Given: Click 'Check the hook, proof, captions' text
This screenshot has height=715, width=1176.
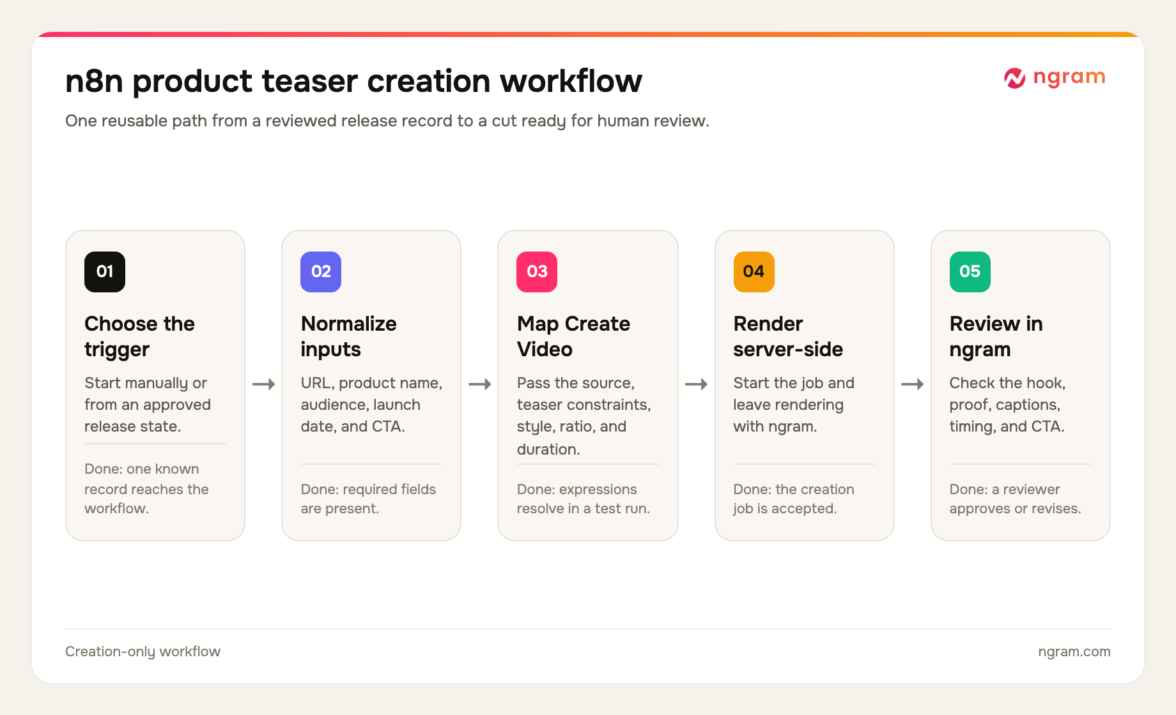Looking at the screenshot, I should click(1007, 405).
